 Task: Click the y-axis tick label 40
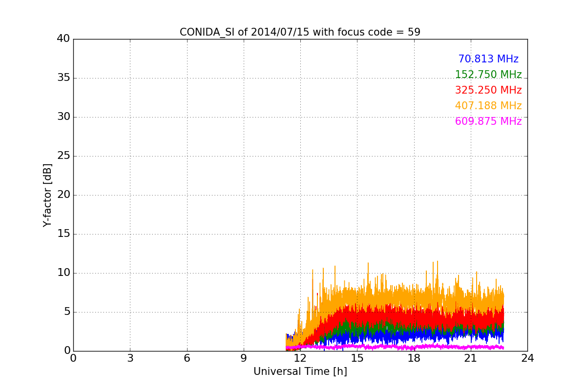63,39
